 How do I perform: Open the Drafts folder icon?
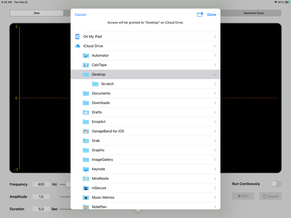coord(86,112)
